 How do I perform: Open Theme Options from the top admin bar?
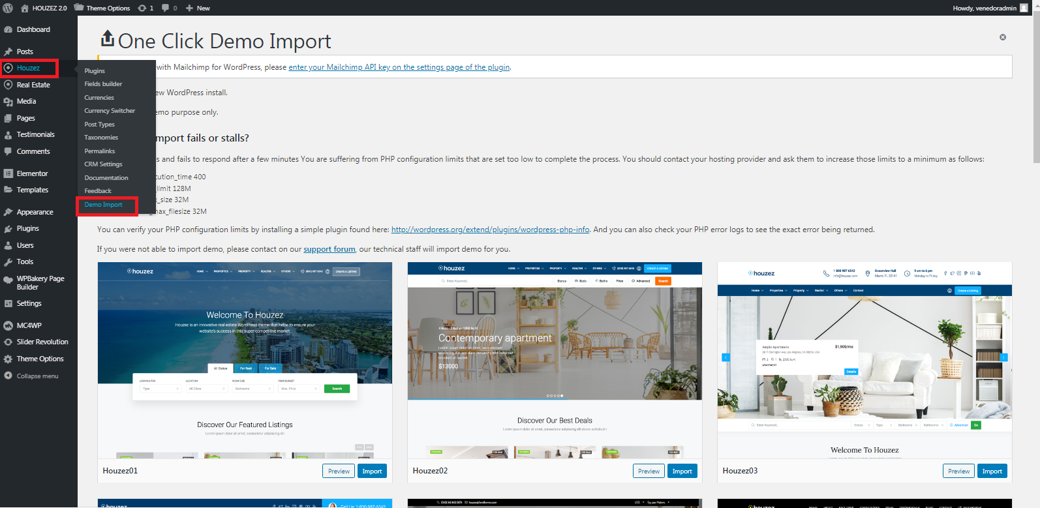[102, 8]
